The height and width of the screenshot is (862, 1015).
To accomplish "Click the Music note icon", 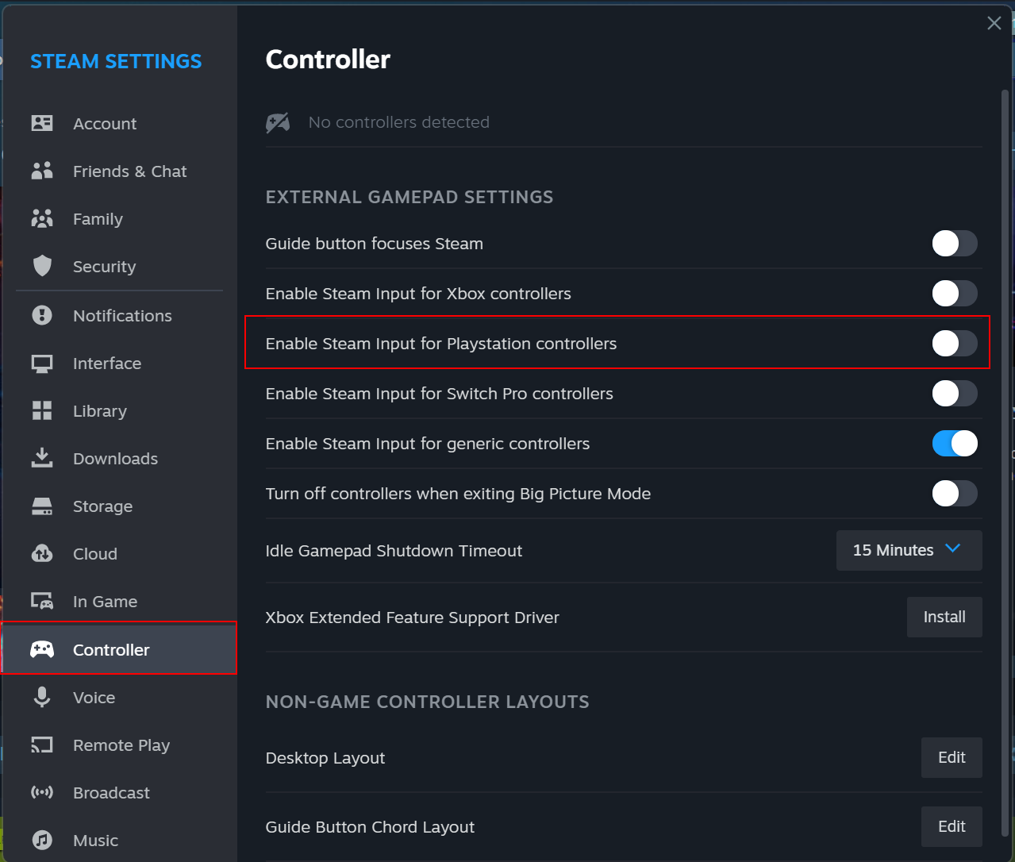I will [42, 840].
